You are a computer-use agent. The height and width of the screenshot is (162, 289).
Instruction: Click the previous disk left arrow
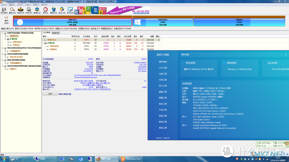[5, 18]
